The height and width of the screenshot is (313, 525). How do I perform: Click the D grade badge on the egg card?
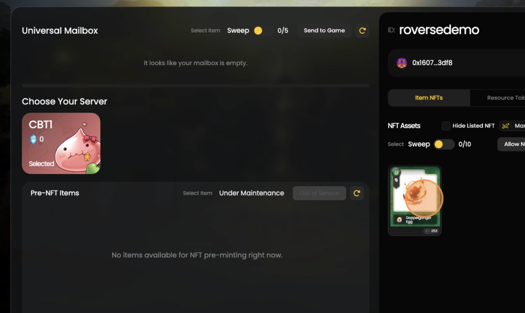pyautogui.click(x=396, y=172)
